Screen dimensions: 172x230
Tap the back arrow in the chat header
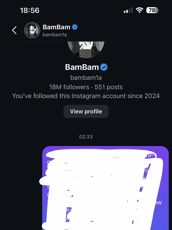pos(15,30)
